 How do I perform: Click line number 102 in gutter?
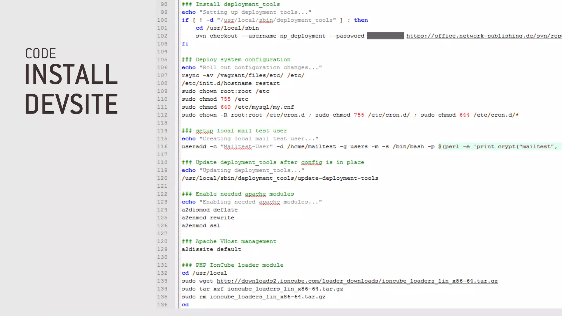coord(162,36)
